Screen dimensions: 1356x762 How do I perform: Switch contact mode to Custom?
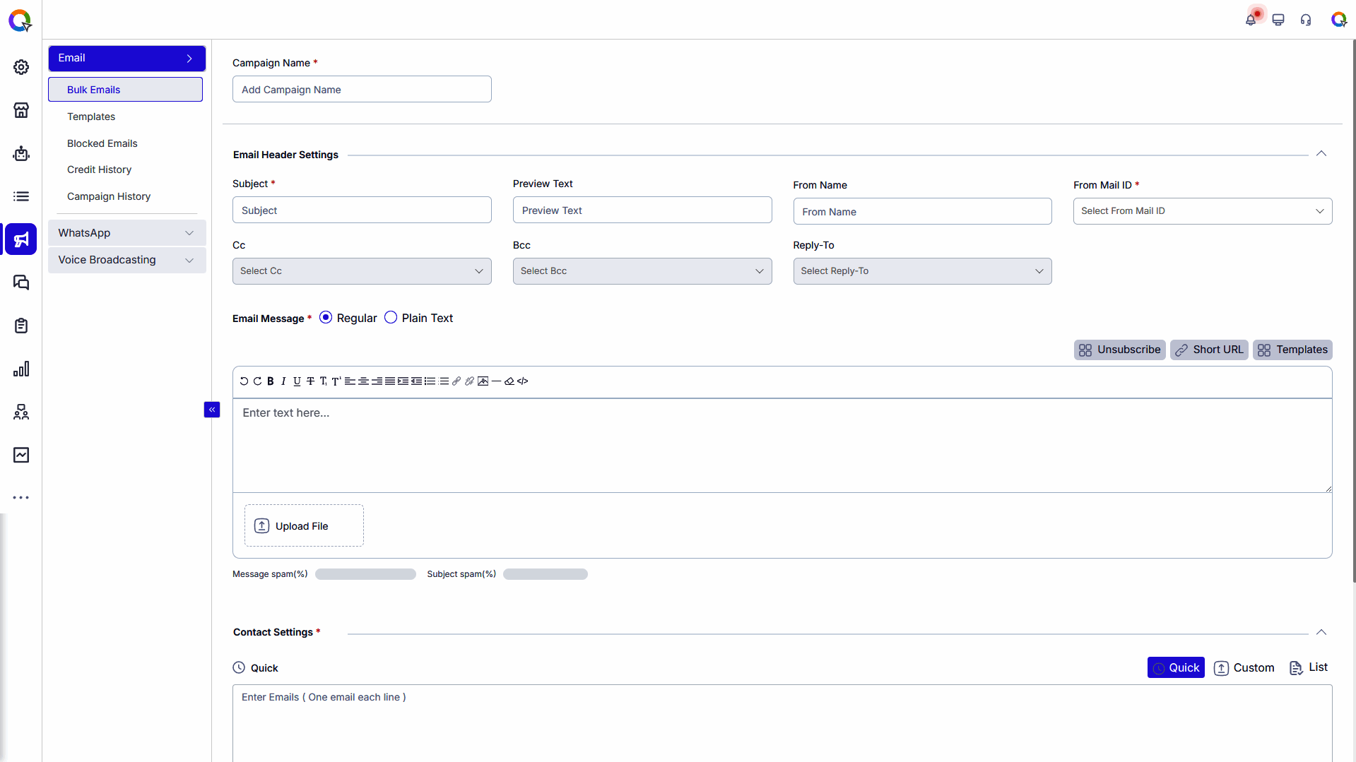point(1244,668)
